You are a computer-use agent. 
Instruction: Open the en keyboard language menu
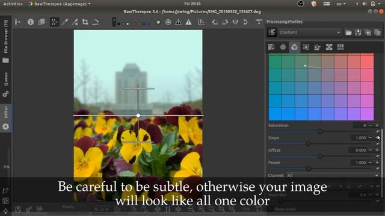tap(341, 4)
